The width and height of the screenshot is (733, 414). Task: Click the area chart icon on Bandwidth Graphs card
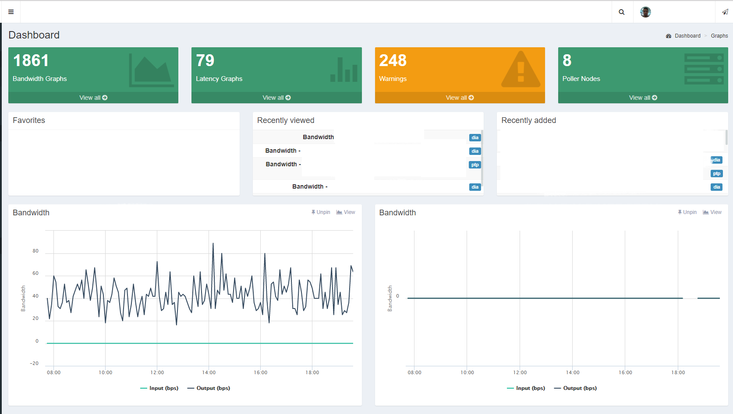point(152,70)
